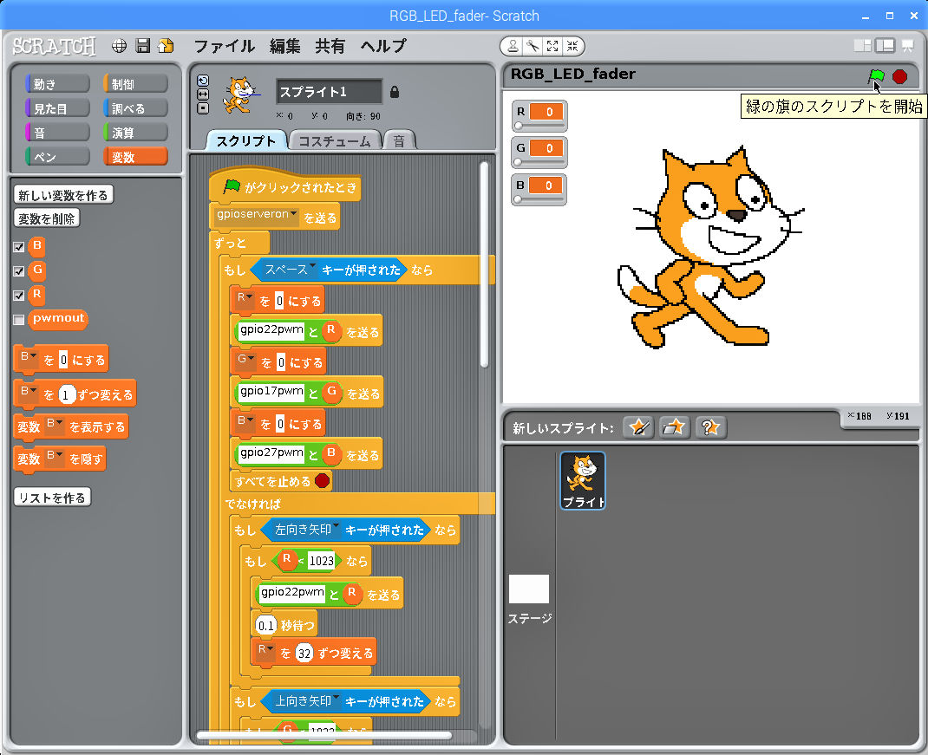Select the stamp duplicate tool
The width and height of the screenshot is (928, 755).
513,46
